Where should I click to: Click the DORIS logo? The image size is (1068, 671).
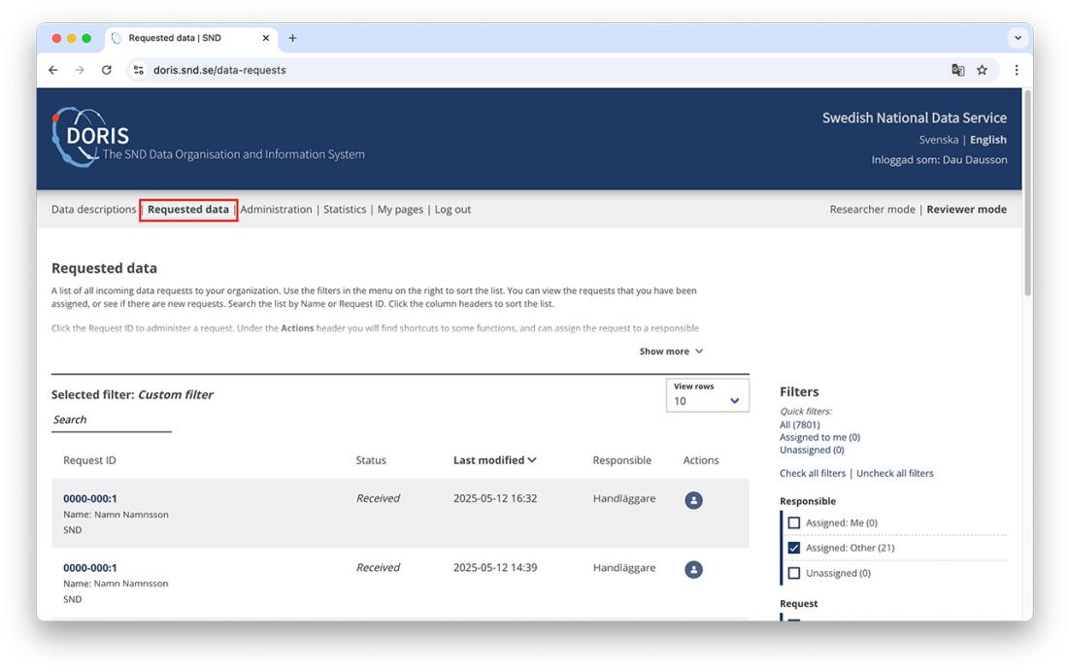(x=90, y=138)
